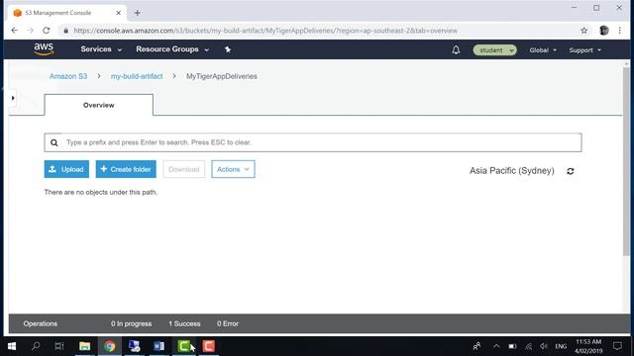
Task: Go forward in browser history
Action: pos(31,31)
